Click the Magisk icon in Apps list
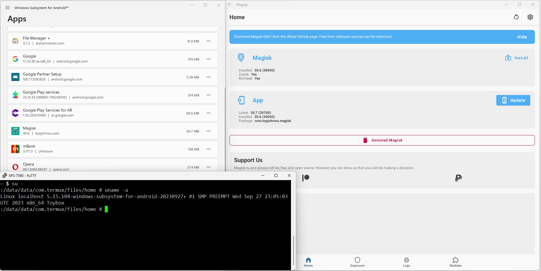This screenshot has width=541, height=271. 15,131
